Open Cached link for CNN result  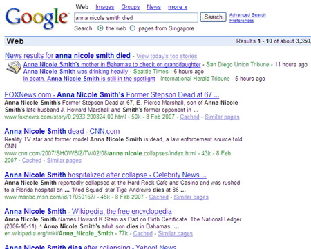(32, 161)
